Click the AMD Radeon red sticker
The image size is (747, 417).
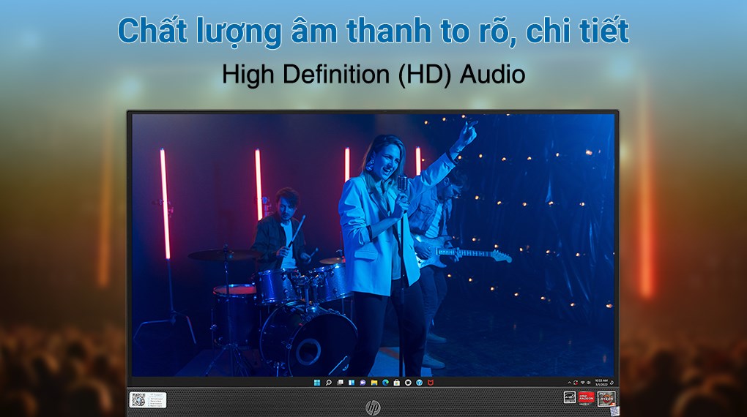pos(587,398)
